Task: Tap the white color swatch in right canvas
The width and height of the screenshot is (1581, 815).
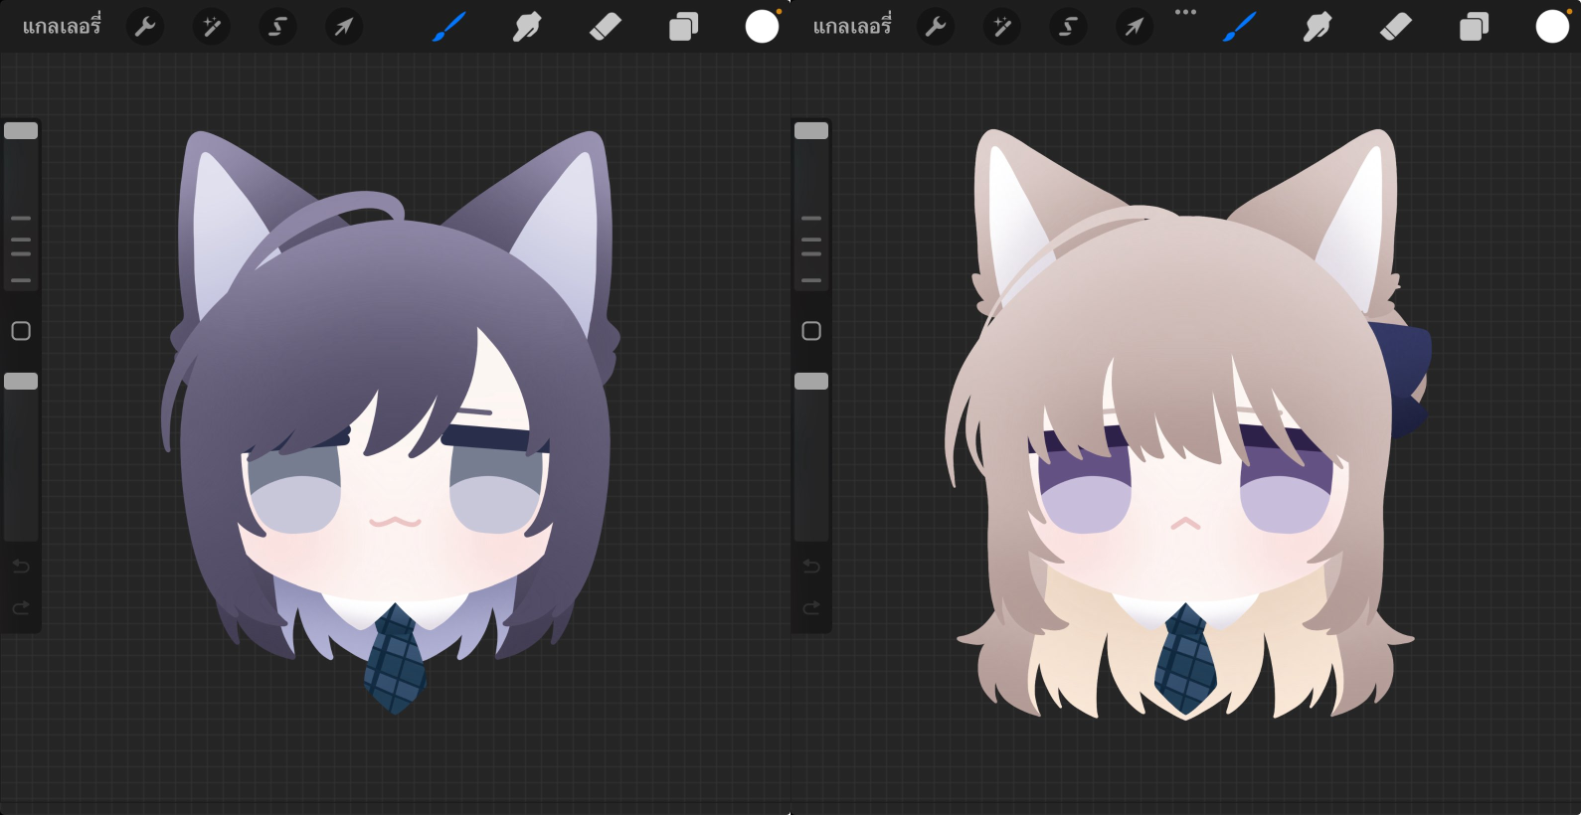Action: (x=1552, y=27)
